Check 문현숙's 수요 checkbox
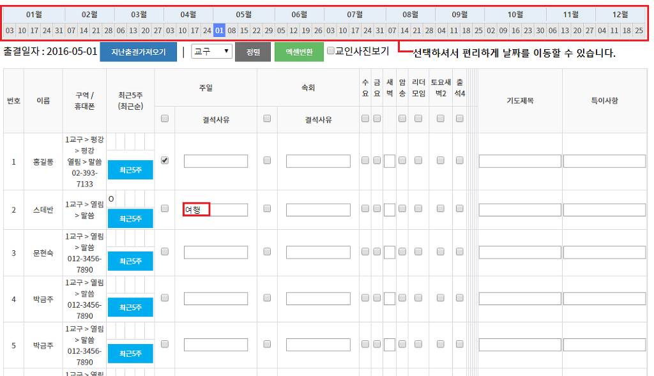Image resolution: width=654 pixels, height=376 pixels. coord(365,252)
